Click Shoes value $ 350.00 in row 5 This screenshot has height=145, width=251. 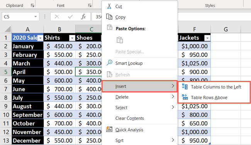[88, 72]
